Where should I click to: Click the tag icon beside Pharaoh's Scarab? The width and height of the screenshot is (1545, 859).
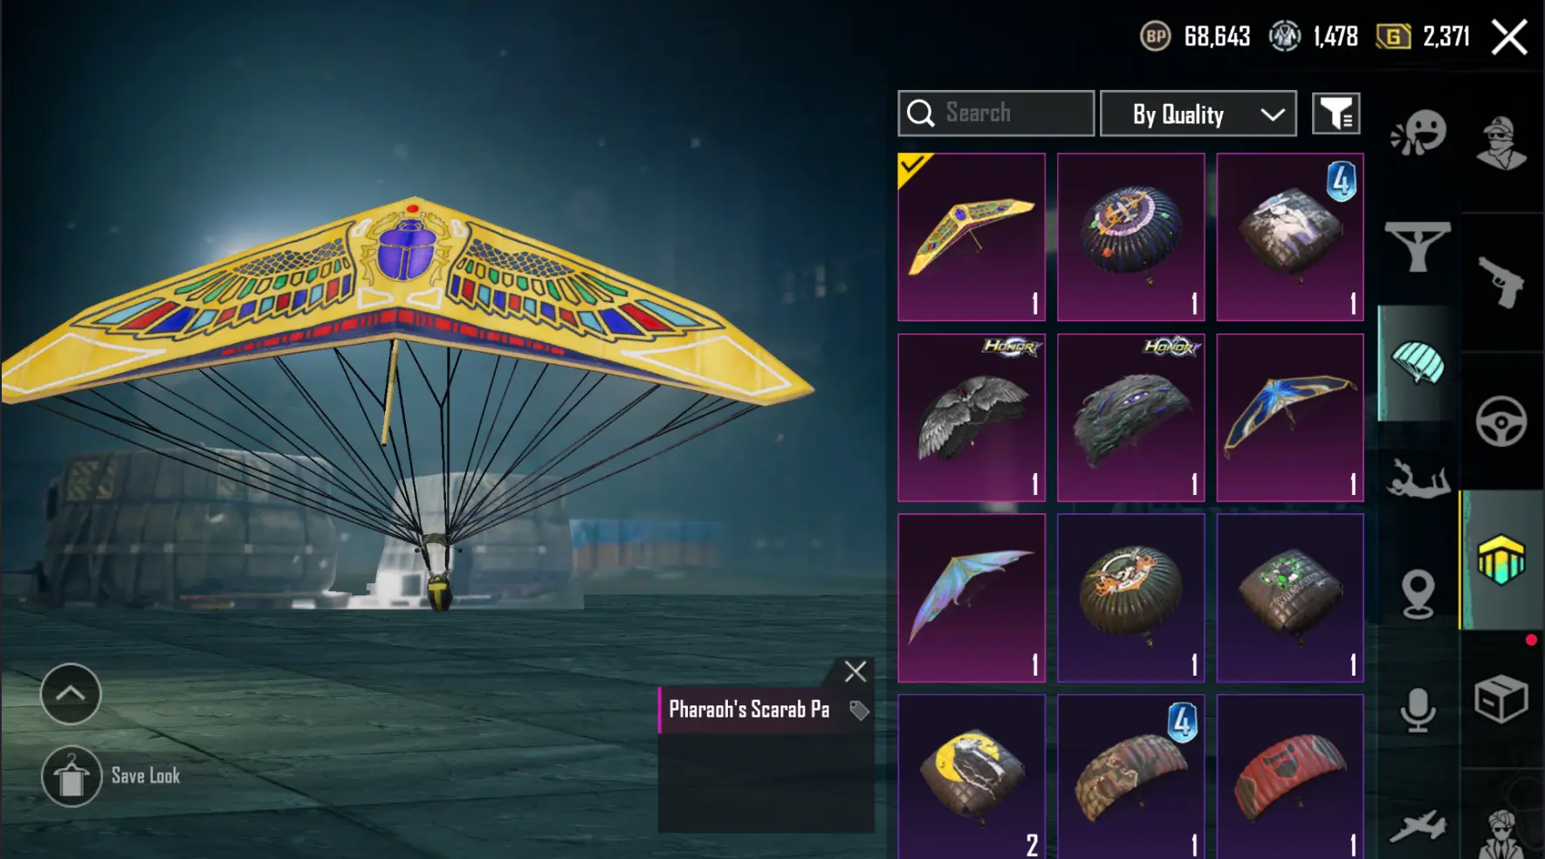[859, 711]
